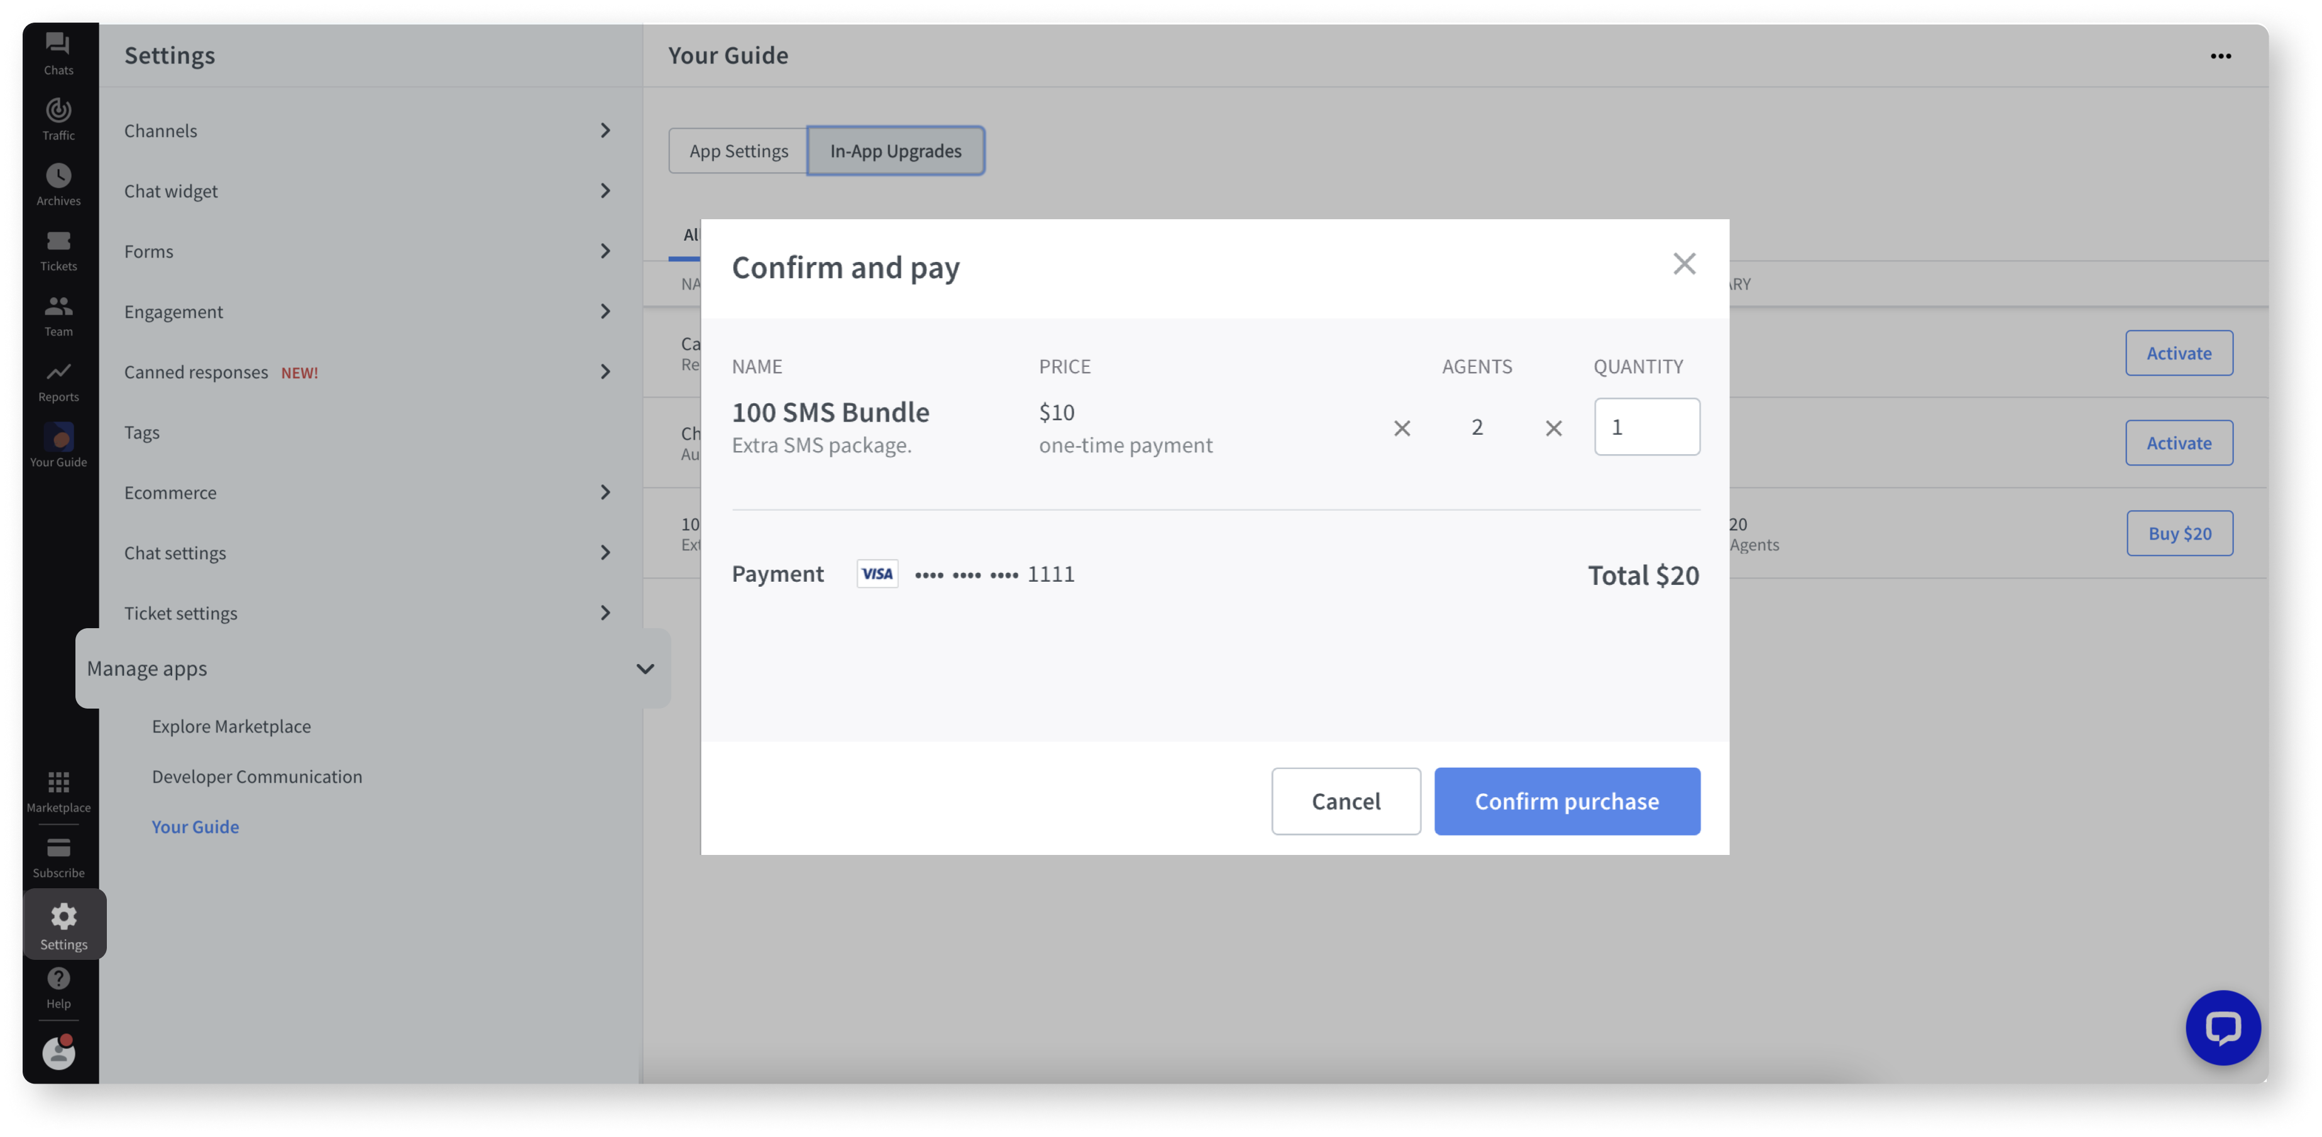Open the three-dot menu in Your Guide
The height and width of the screenshot is (1137, 2322).
pos(2221,55)
